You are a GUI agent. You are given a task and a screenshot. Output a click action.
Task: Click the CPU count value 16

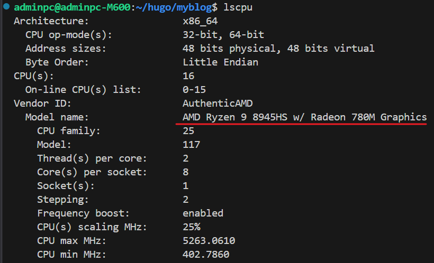click(188, 76)
